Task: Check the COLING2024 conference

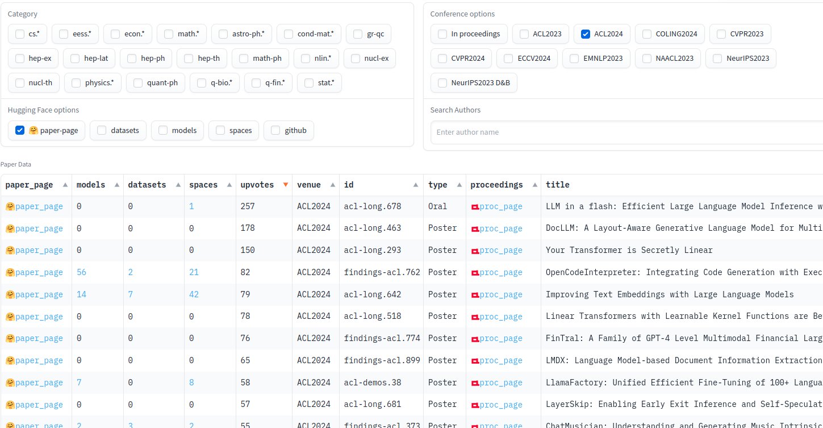Action: click(x=647, y=34)
